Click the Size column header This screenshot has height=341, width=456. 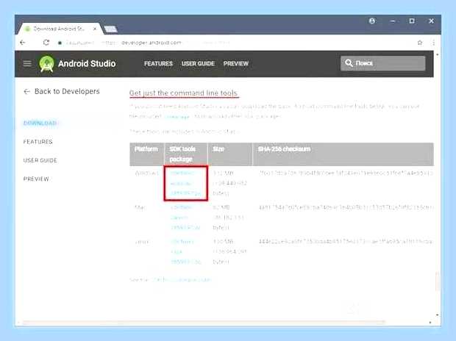click(x=218, y=149)
